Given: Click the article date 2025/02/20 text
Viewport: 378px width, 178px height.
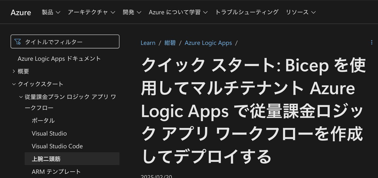Looking at the screenshot, I should pos(156,176).
